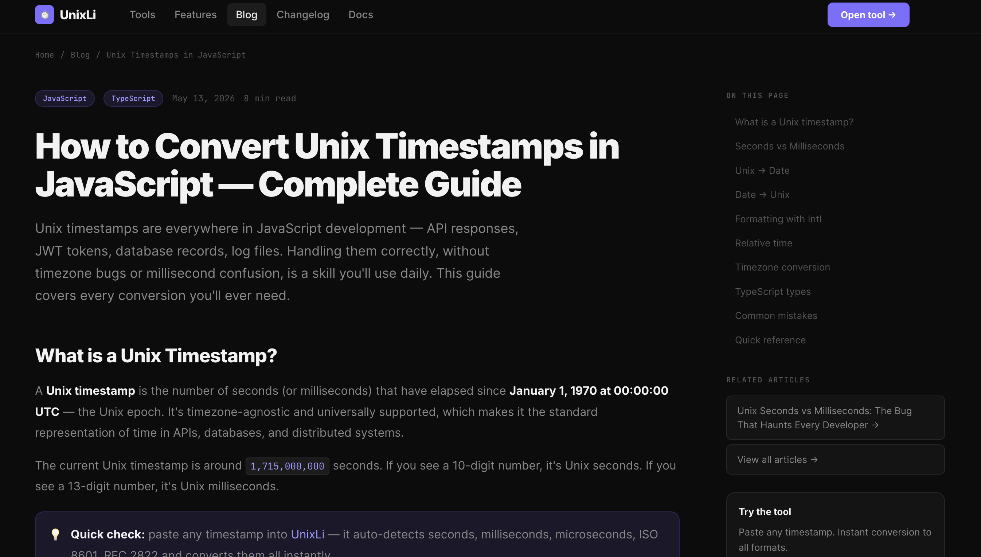981x557 pixels.
Task: Click the lightbulb icon in Quick check callout
Action: [55, 534]
